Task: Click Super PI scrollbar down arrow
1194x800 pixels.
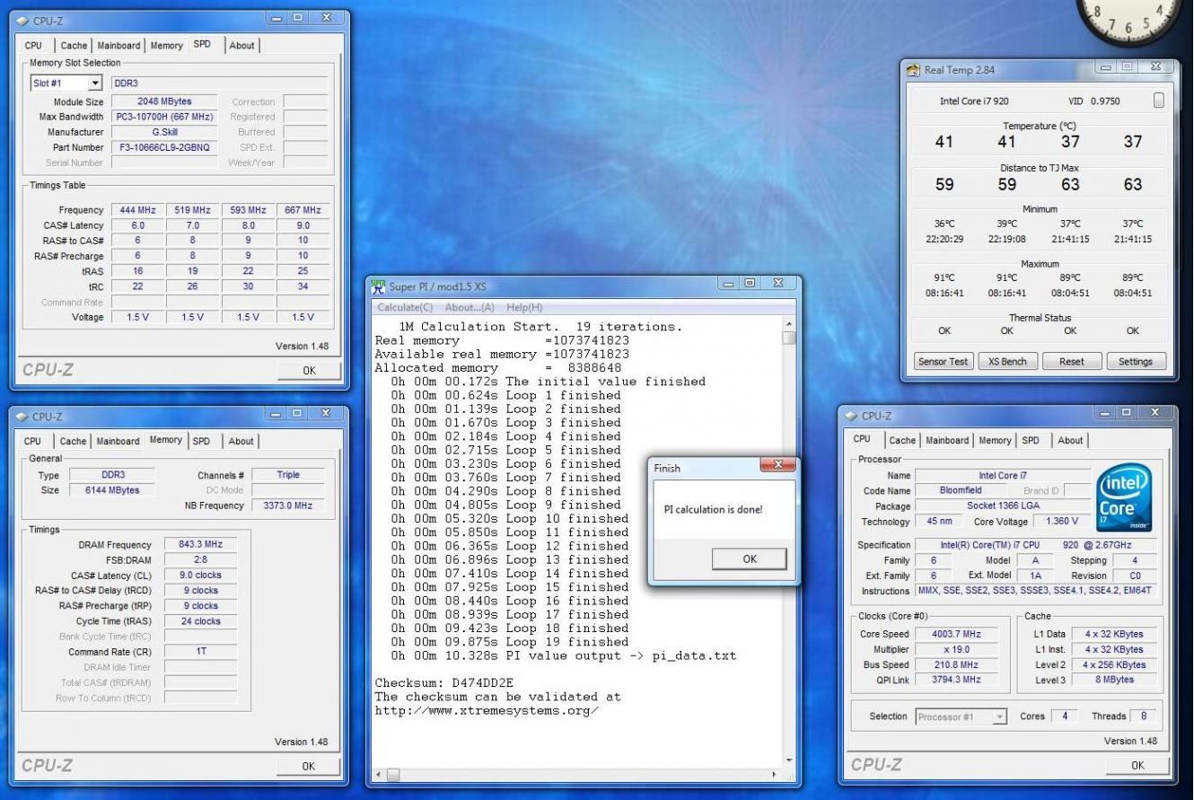Action: point(788,759)
